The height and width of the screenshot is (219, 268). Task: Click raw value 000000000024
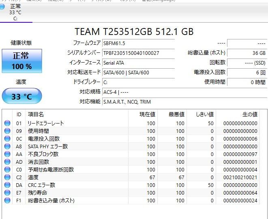(x=240, y=200)
